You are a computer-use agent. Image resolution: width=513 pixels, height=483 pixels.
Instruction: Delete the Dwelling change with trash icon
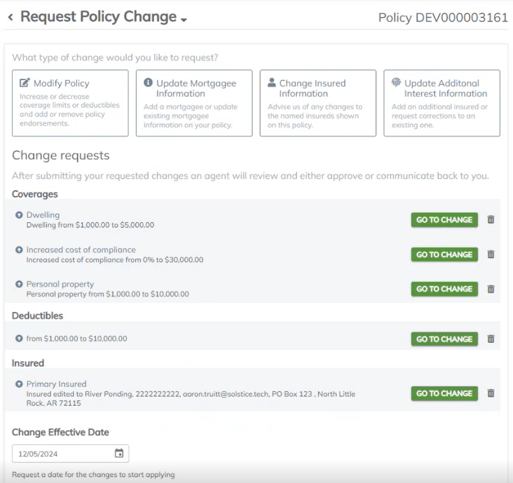tap(490, 220)
